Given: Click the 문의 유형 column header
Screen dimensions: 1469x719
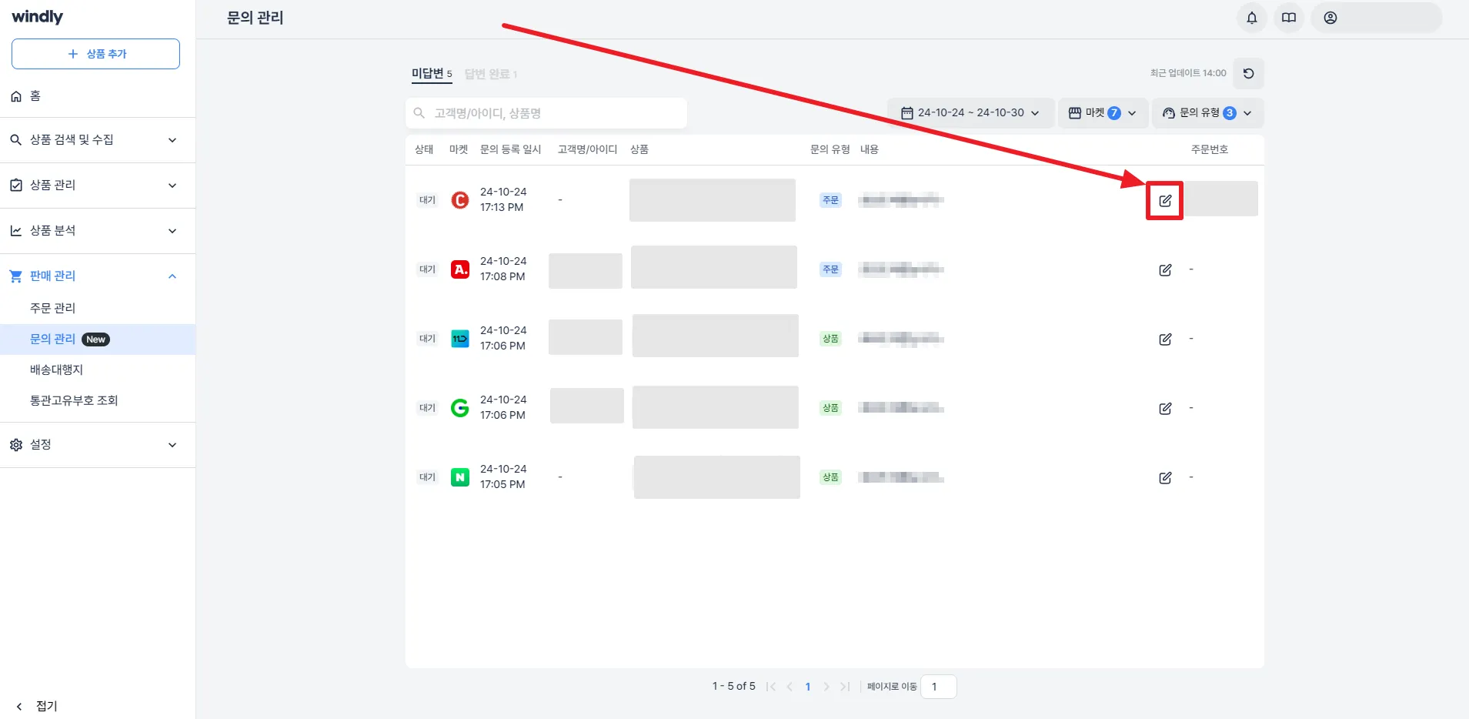Looking at the screenshot, I should point(830,149).
